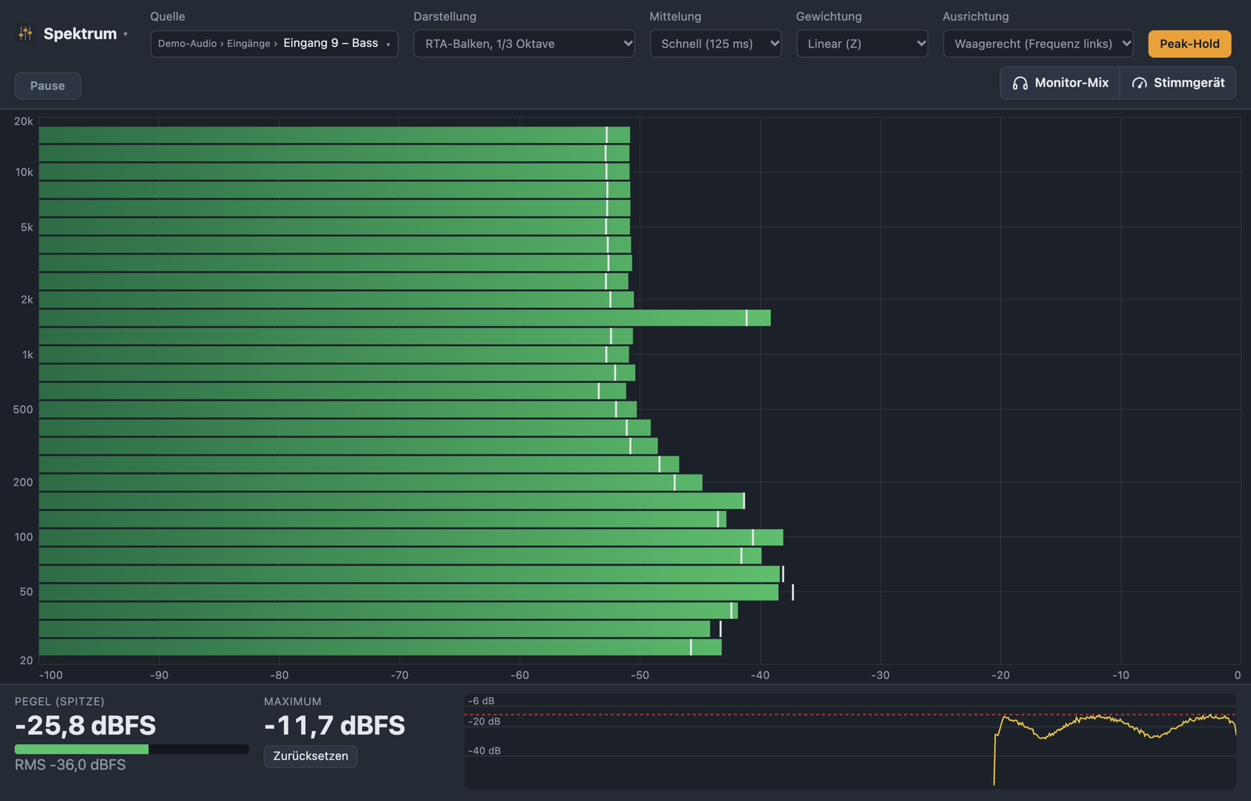Toggle the Peak-Hold button
Screen dimensions: 1251x801
click(1189, 44)
